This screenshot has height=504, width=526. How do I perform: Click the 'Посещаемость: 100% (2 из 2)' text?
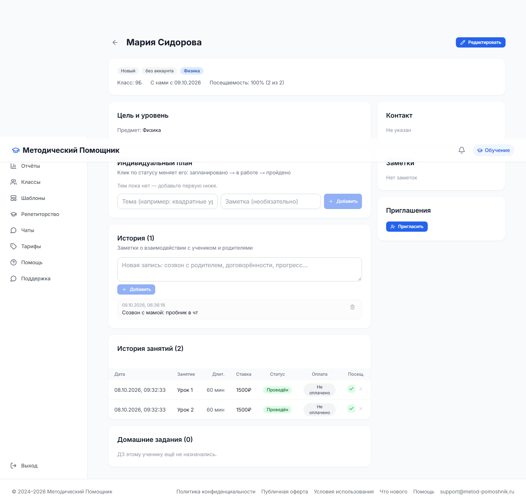tap(247, 83)
